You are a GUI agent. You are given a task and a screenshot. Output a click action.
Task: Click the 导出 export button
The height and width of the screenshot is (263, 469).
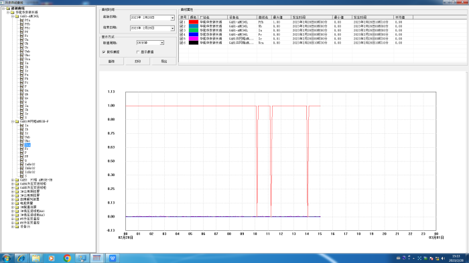tap(164, 62)
